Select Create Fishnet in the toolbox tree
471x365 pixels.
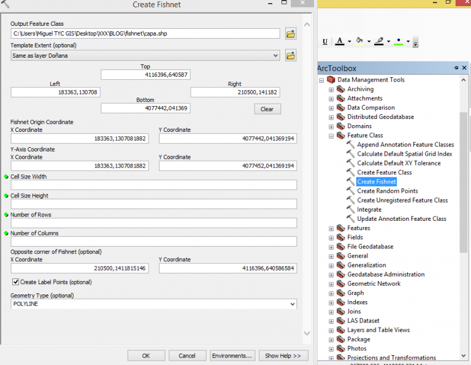click(x=376, y=182)
